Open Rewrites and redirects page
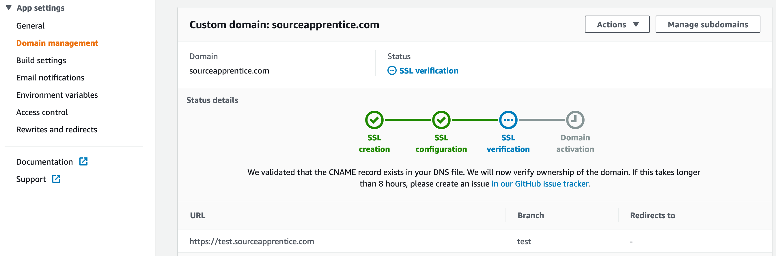This screenshot has width=776, height=256. (57, 130)
